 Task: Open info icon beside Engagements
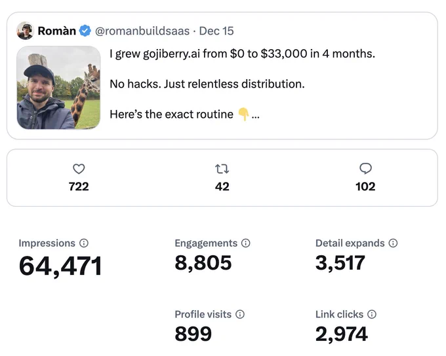click(x=246, y=243)
